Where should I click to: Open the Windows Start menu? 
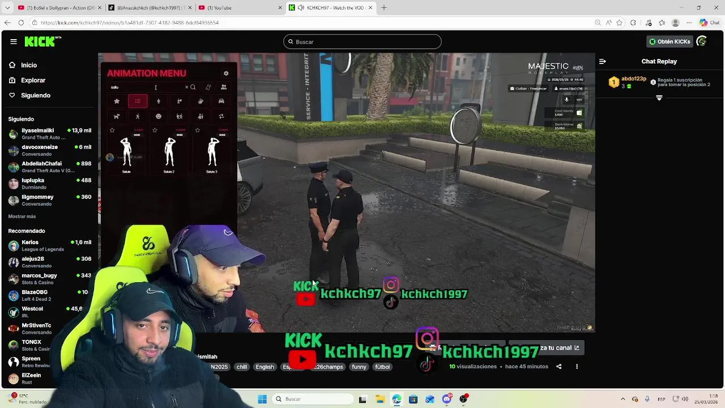click(x=262, y=399)
